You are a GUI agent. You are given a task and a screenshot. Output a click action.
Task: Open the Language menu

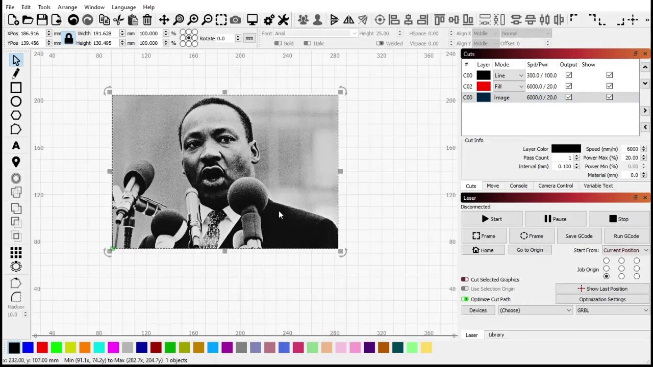pyautogui.click(x=123, y=7)
